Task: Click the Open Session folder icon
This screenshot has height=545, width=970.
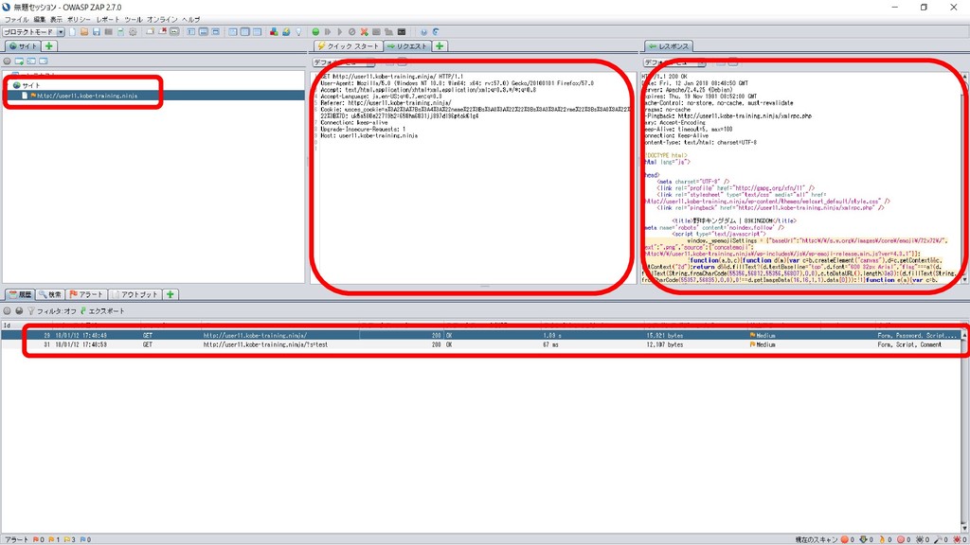Action: click(84, 32)
